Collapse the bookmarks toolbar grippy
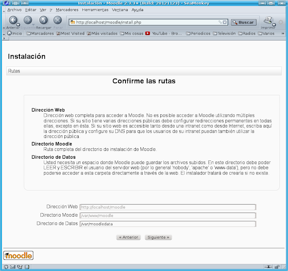This screenshot has width=288, height=271. tap(4, 34)
